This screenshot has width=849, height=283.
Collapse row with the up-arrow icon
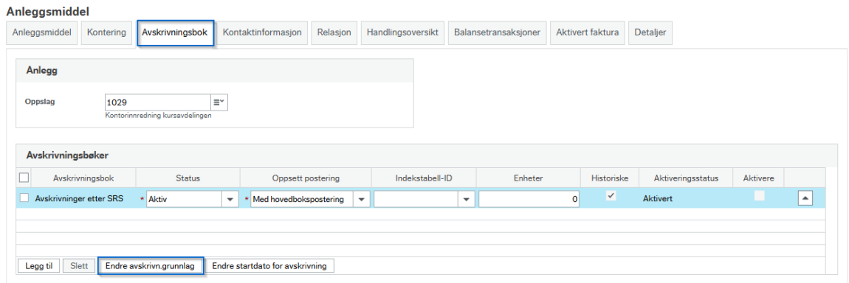(805, 199)
